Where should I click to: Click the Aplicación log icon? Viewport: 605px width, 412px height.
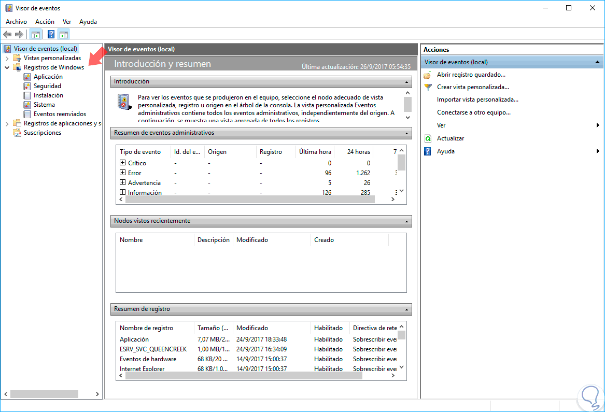pyautogui.click(x=27, y=77)
